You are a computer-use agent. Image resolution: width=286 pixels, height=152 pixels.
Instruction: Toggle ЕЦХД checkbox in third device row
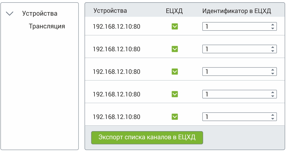tap(175, 72)
